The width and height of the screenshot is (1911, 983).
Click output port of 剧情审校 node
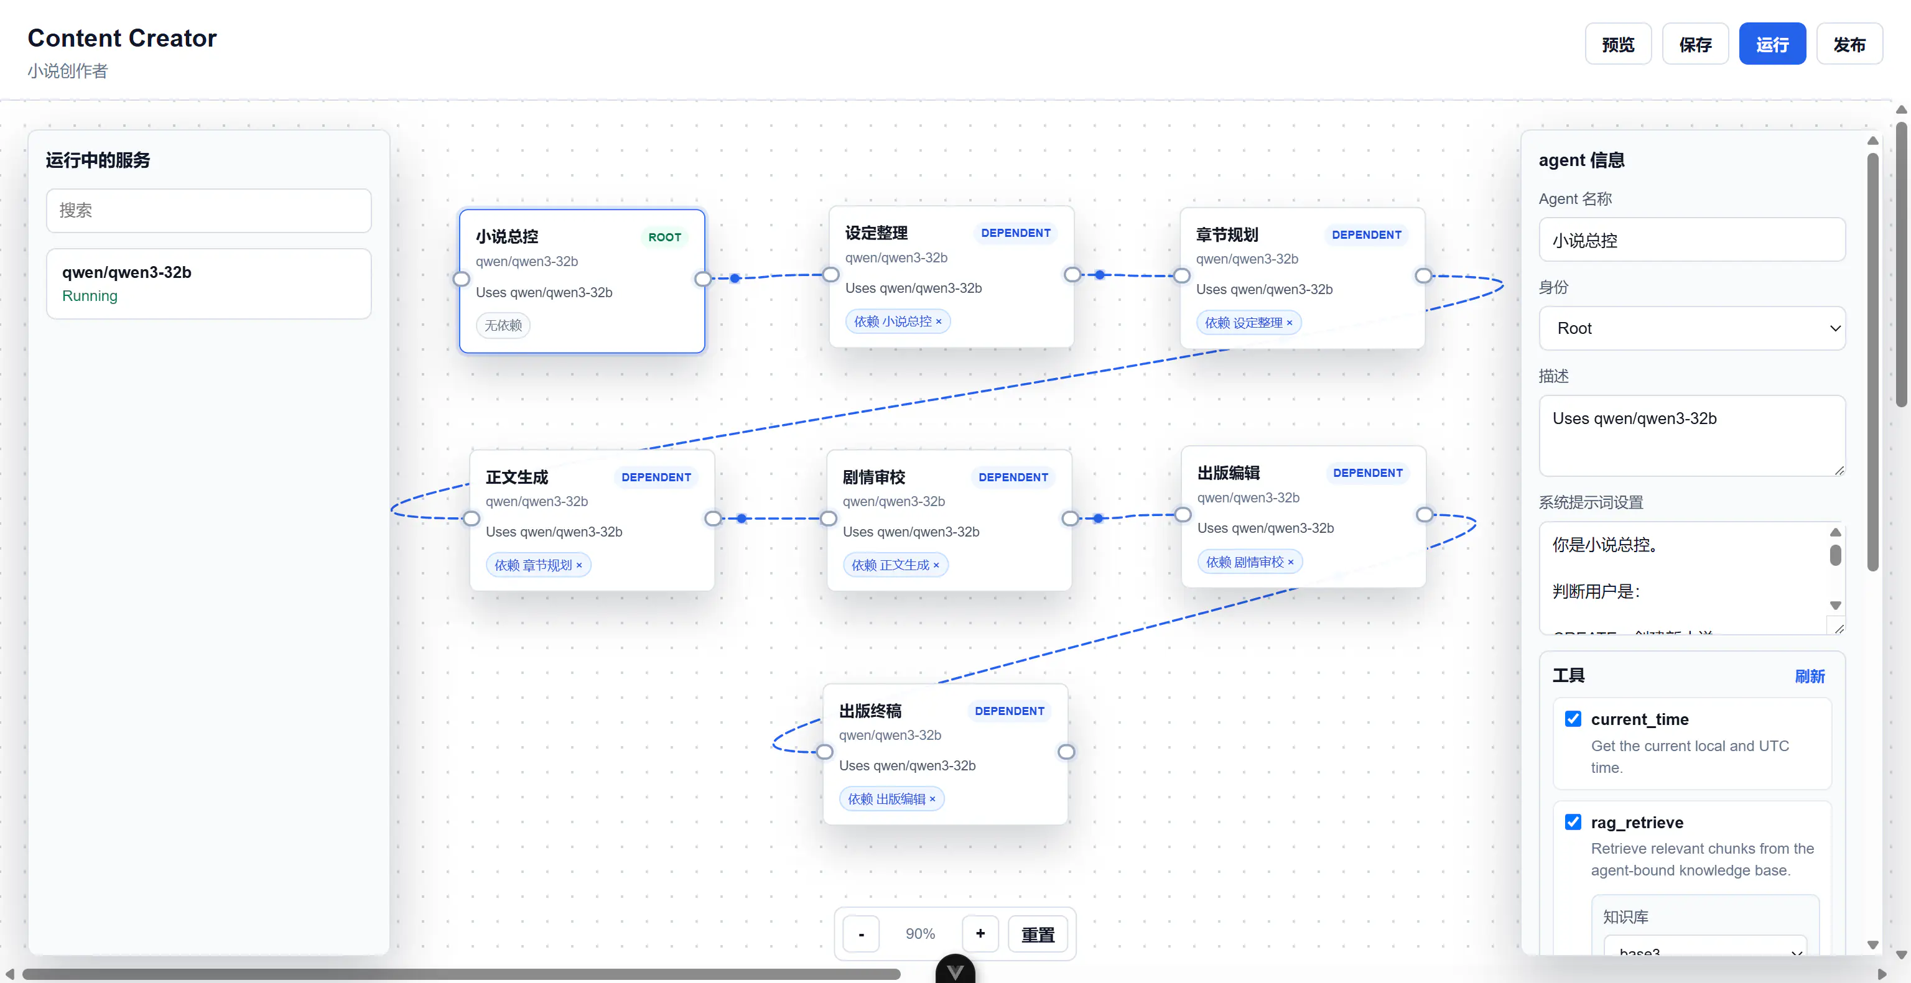(x=1070, y=519)
